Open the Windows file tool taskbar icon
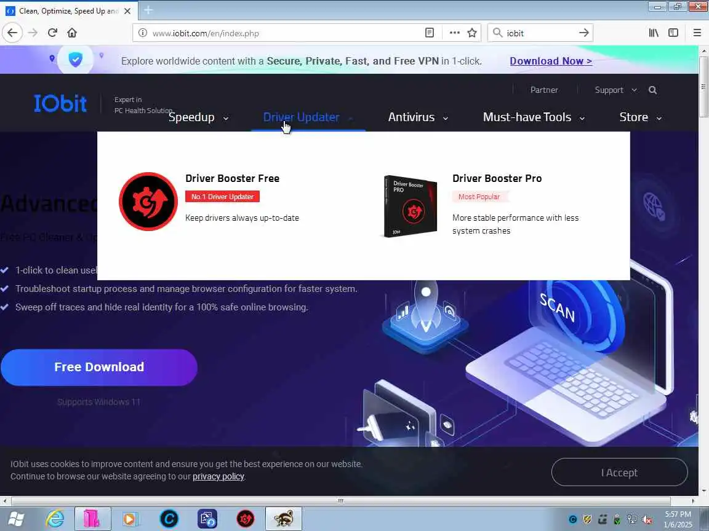The width and height of the screenshot is (709, 531). (x=207, y=519)
